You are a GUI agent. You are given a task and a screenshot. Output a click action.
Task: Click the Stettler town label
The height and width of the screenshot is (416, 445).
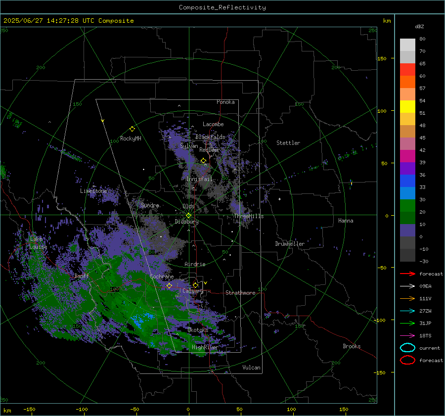(x=288, y=143)
